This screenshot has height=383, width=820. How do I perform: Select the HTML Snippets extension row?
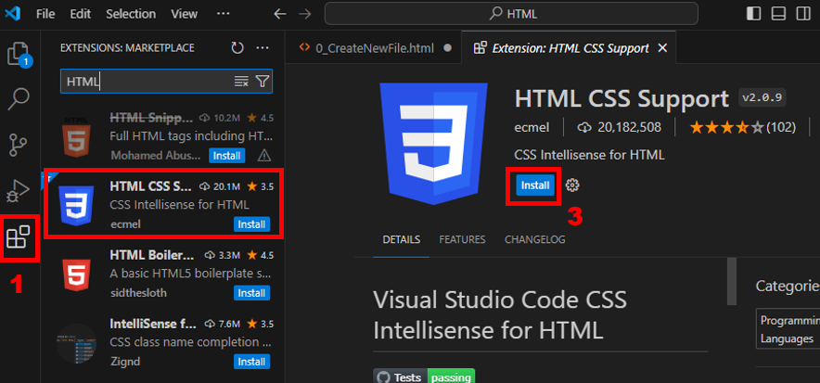tap(163, 137)
